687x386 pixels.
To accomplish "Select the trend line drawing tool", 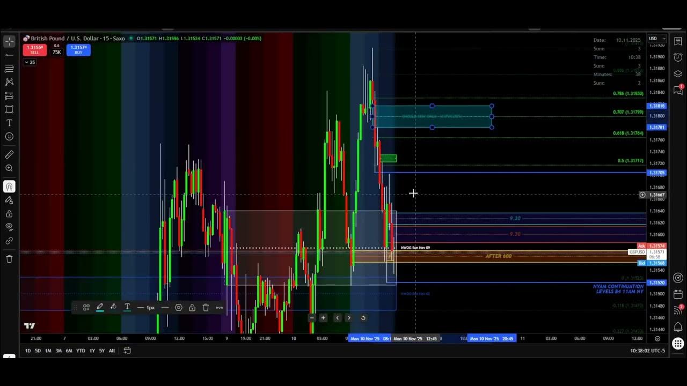I will pos(9,55).
